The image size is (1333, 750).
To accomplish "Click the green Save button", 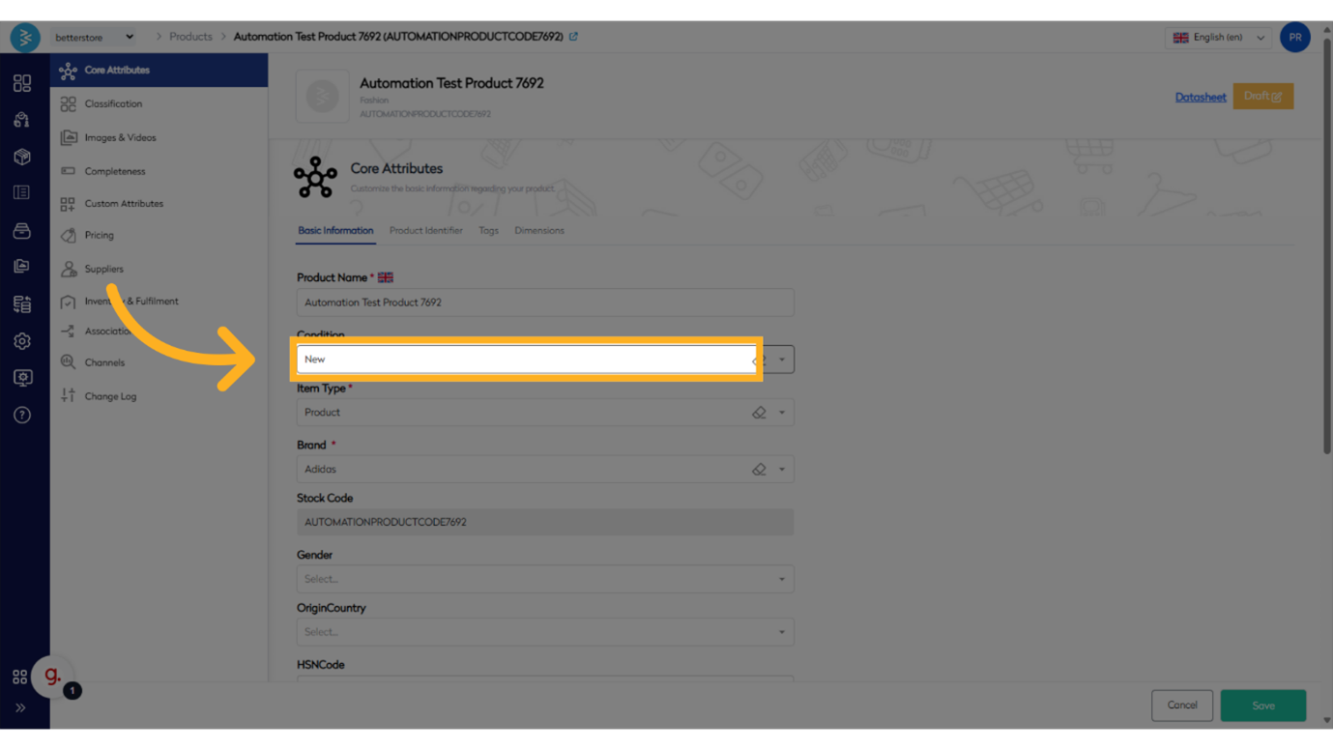I will [1262, 706].
